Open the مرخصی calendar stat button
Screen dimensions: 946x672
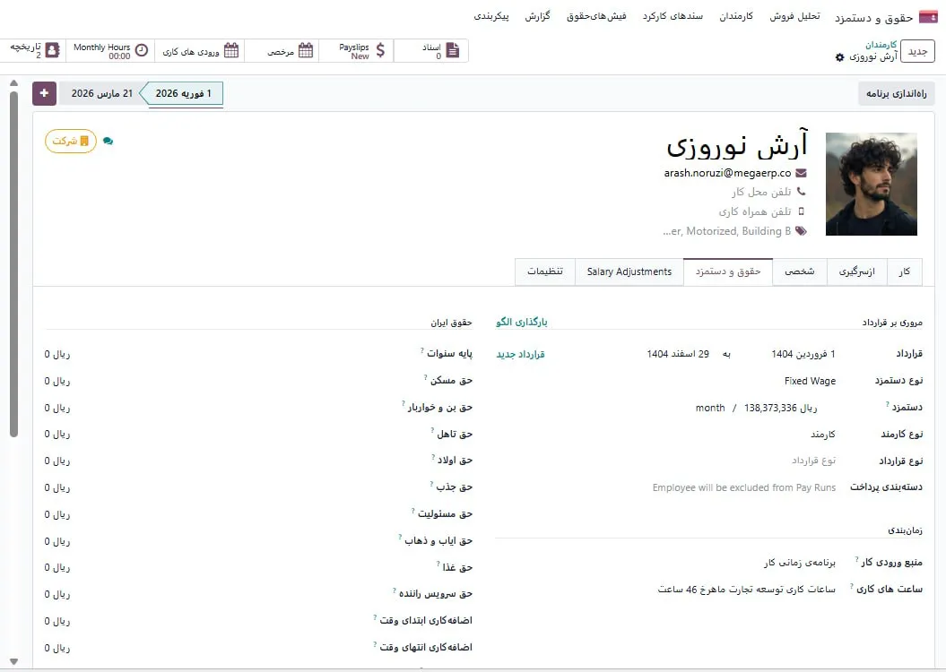[x=282, y=51]
